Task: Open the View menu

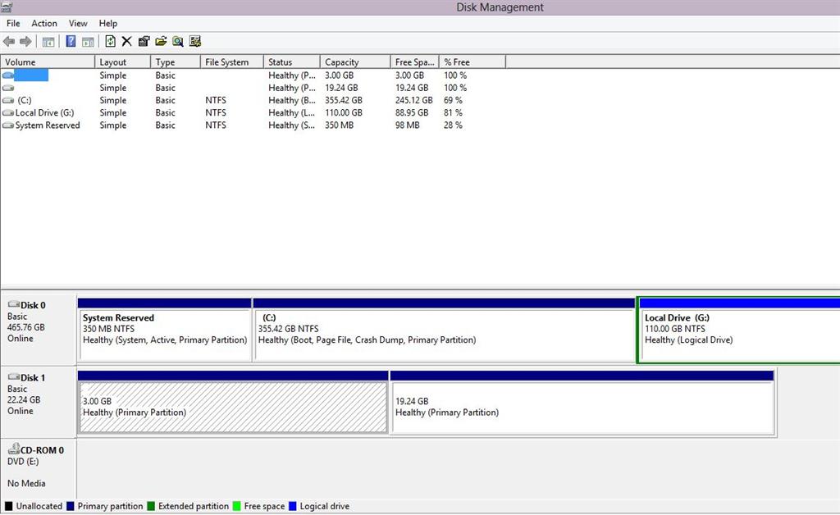Action: coord(77,23)
